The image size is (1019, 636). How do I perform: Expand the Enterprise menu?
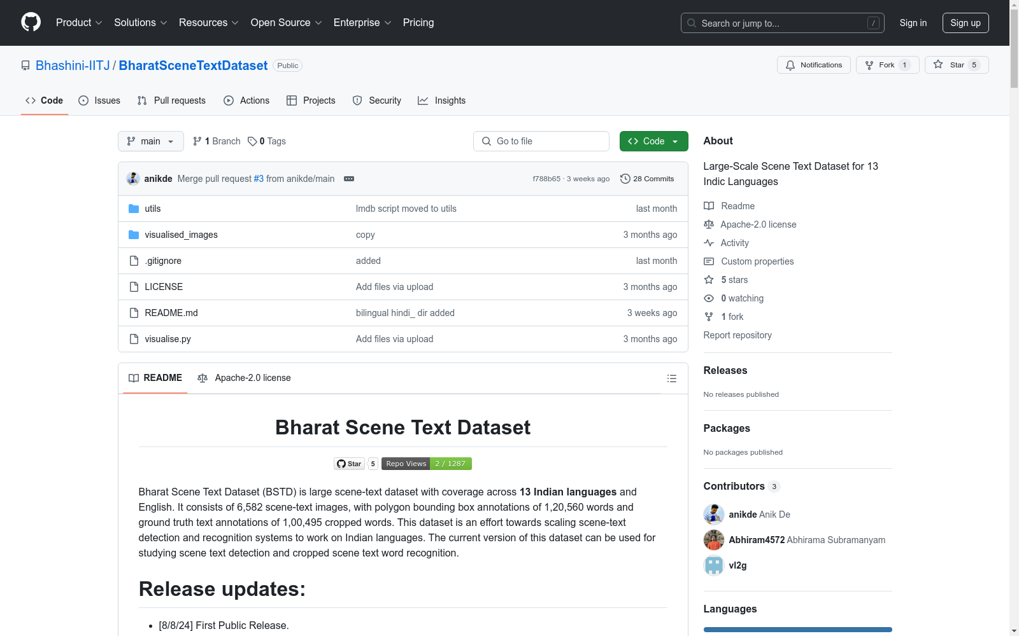coord(362,23)
